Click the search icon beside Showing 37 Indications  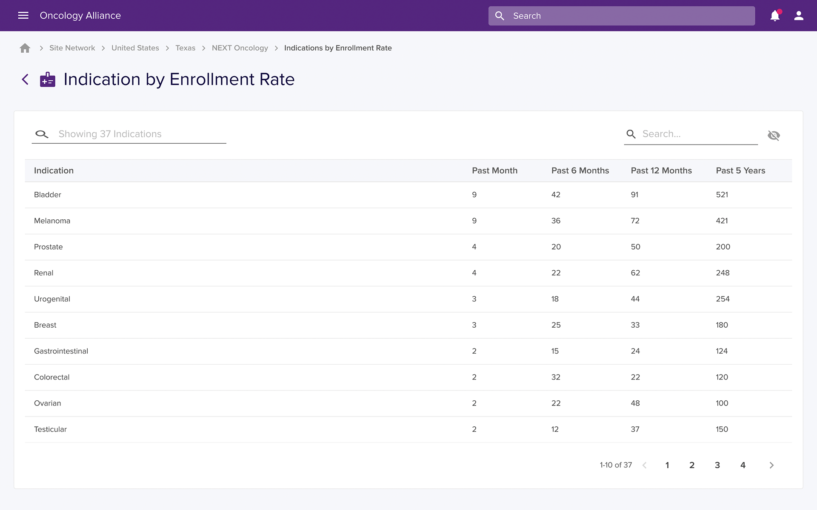coord(42,134)
